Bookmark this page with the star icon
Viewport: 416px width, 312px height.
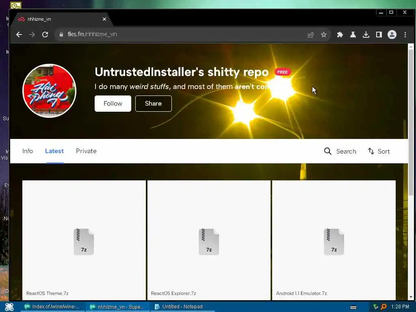pos(324,35)
